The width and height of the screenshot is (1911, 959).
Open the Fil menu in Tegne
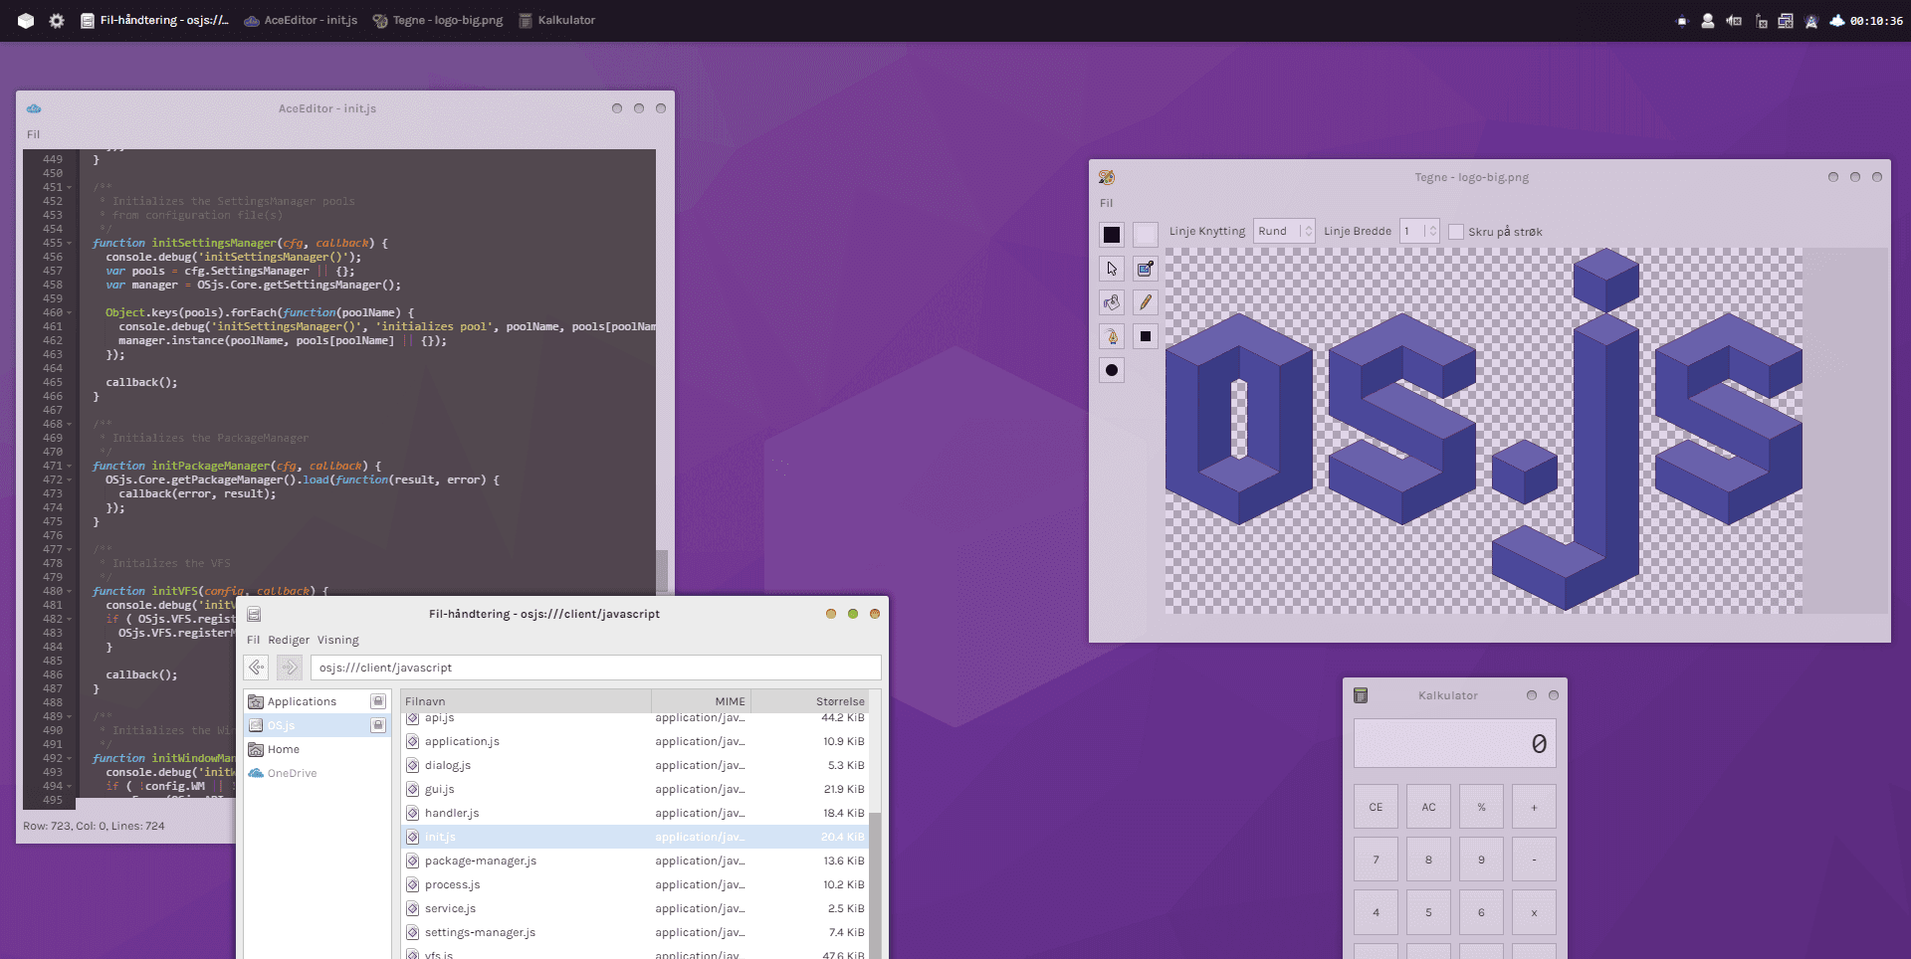[1107, 203]
